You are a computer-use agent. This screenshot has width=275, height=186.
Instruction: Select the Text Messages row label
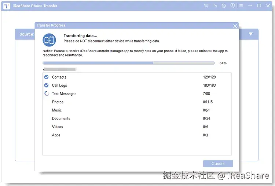click(x=64, y=94)
